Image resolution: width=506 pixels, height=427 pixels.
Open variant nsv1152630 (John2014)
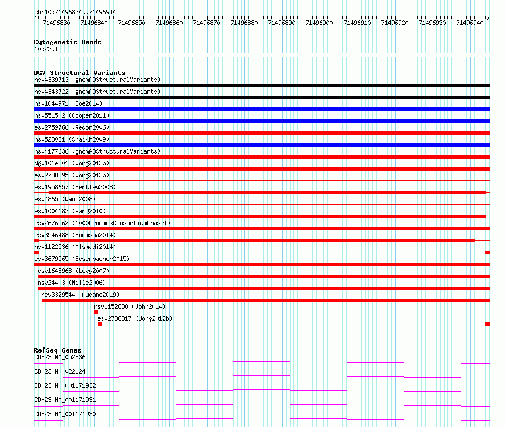point(130,306)
